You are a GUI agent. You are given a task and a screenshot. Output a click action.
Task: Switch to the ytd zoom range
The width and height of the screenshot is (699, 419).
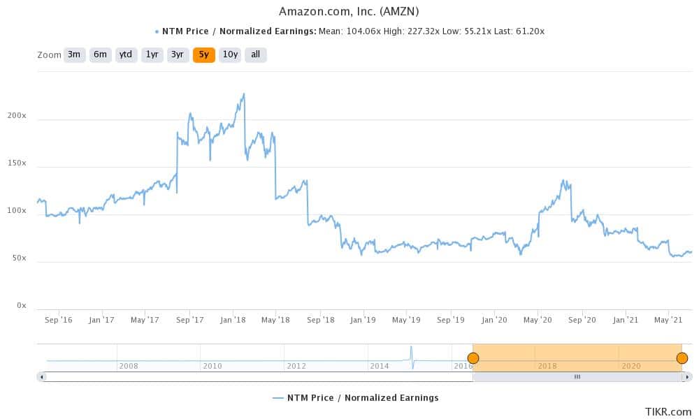click(124, 54)
